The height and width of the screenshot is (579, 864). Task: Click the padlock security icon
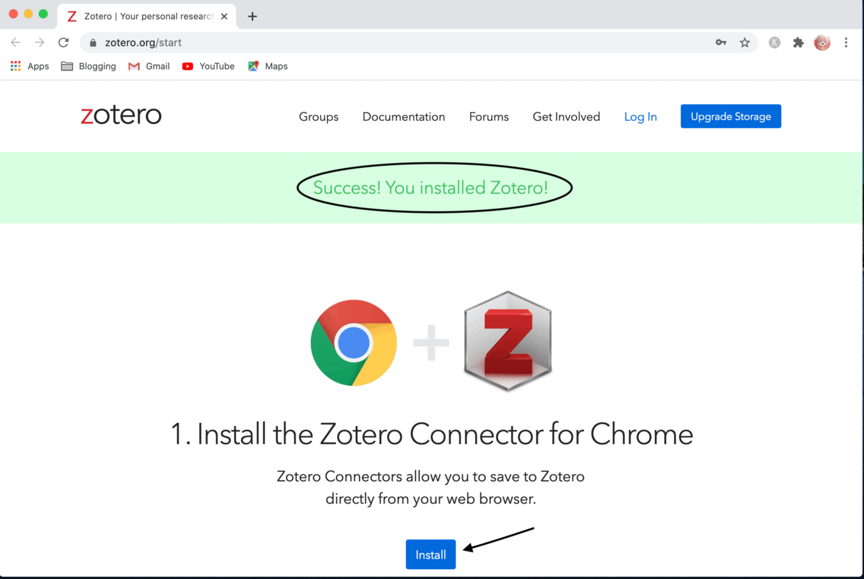[93, 43]
